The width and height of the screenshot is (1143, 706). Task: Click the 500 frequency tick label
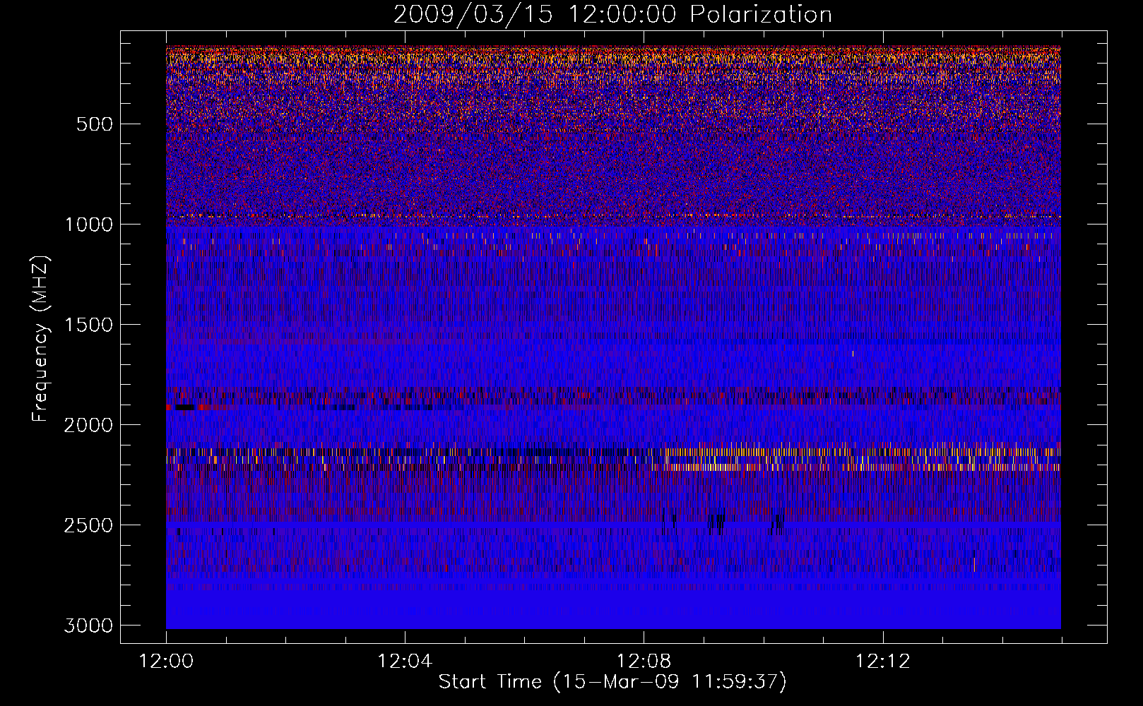point(94,124)
